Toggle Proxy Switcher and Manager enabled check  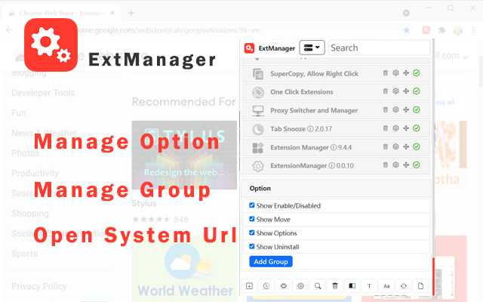[417, 109]
